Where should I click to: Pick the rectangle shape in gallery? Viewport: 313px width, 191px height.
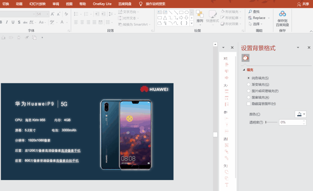point(181,12)
